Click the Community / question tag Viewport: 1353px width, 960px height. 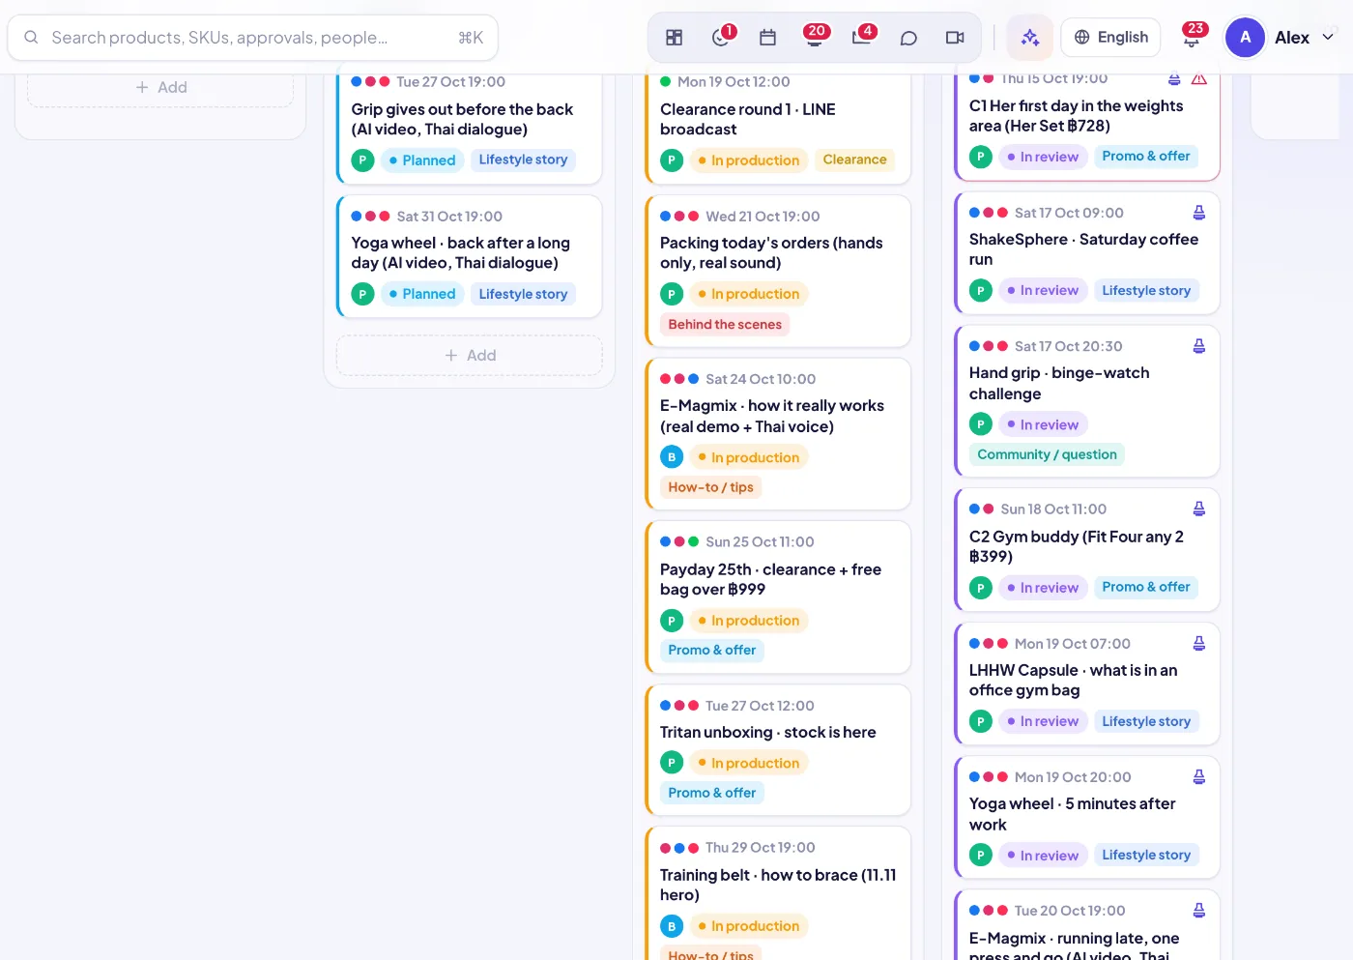[1047, 454]
